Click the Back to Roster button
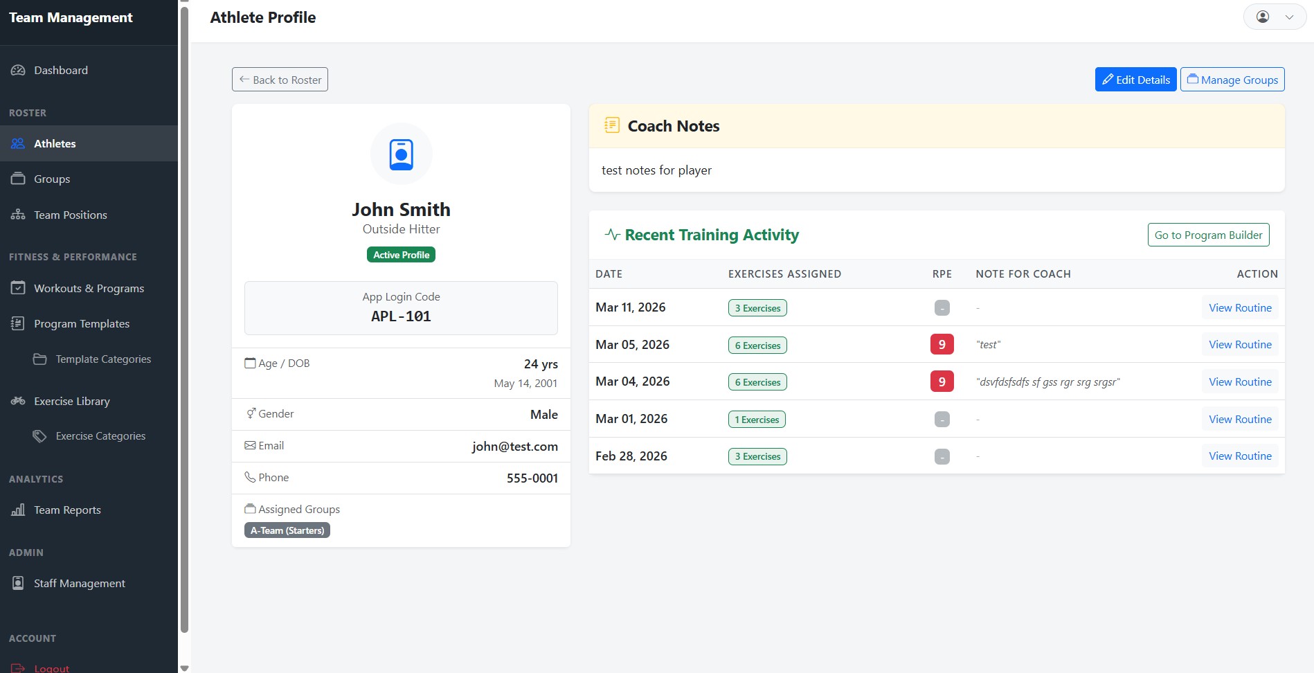The width and height of the screenshot is (1314, 673). pos(280,80)
